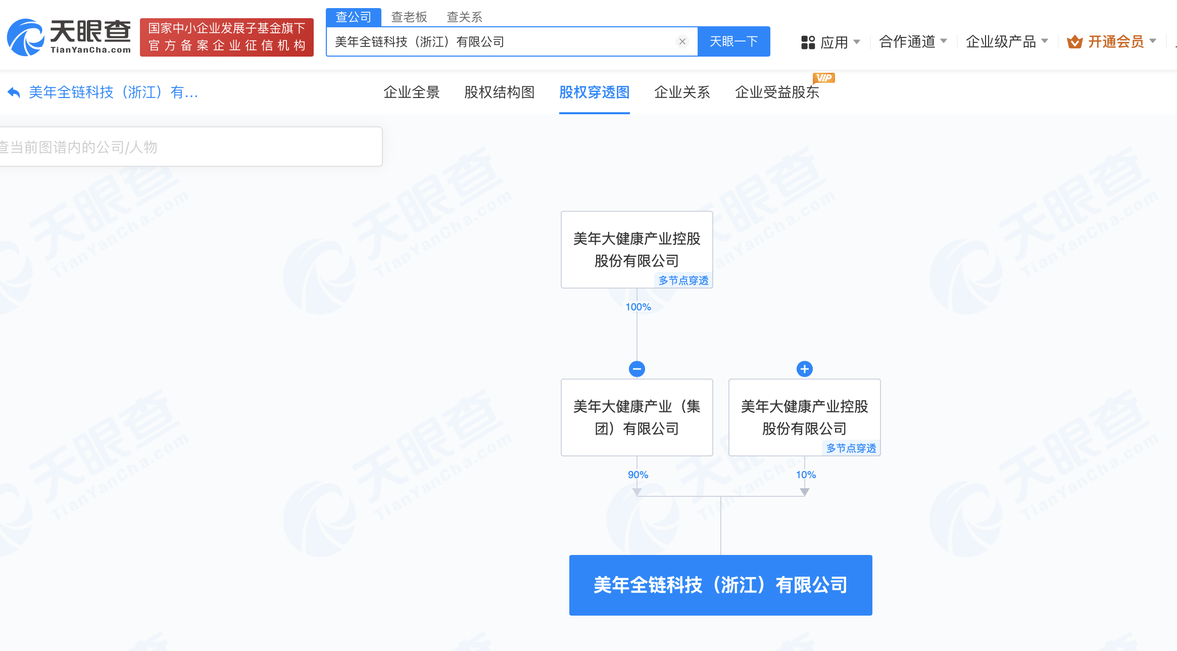The height and width of the screenshot is (651, 1177).
Task: Open the 企业关系 tab
Action: coord(682,92)
